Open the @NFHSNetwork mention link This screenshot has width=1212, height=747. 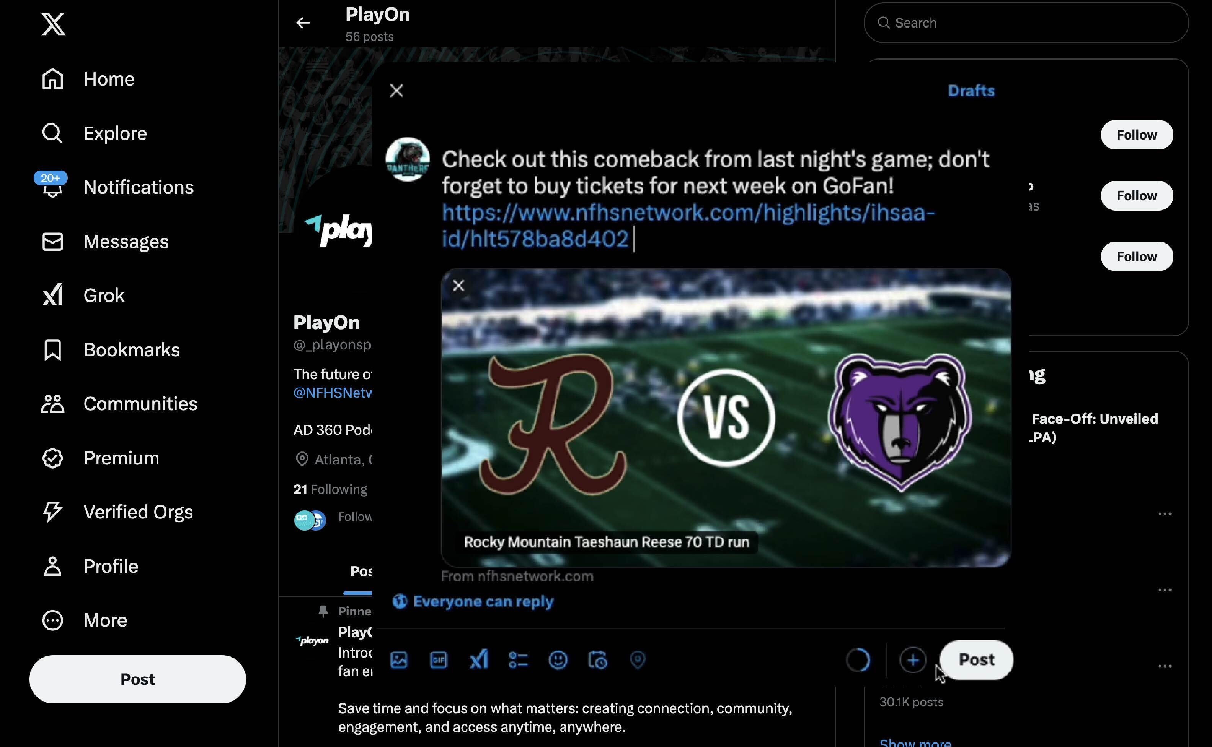pos(332,393)
